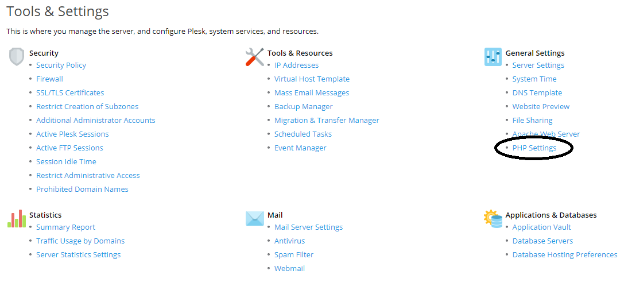Open Database Hosting Preferences
This screenshot has width=628, height=286.
(565, 255)
